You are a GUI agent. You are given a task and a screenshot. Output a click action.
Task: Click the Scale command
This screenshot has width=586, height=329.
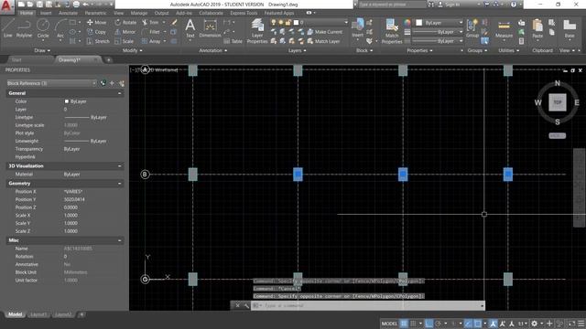125,41
